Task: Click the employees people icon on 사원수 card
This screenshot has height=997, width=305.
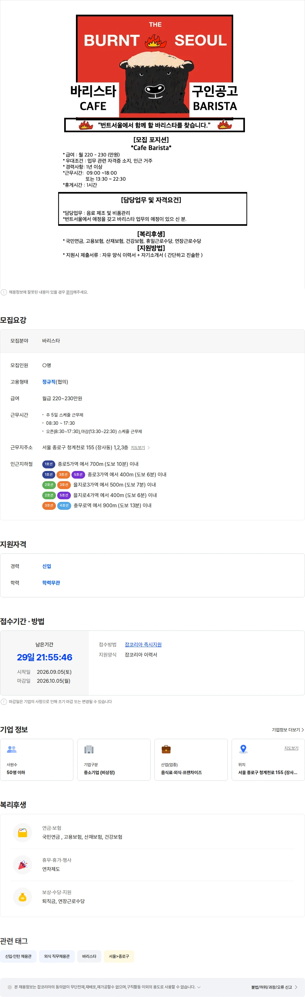Action: coord(12,749)
